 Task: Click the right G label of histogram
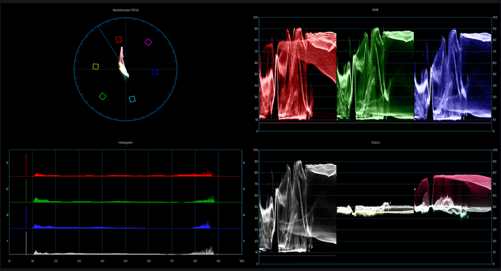tap(244, 189)
